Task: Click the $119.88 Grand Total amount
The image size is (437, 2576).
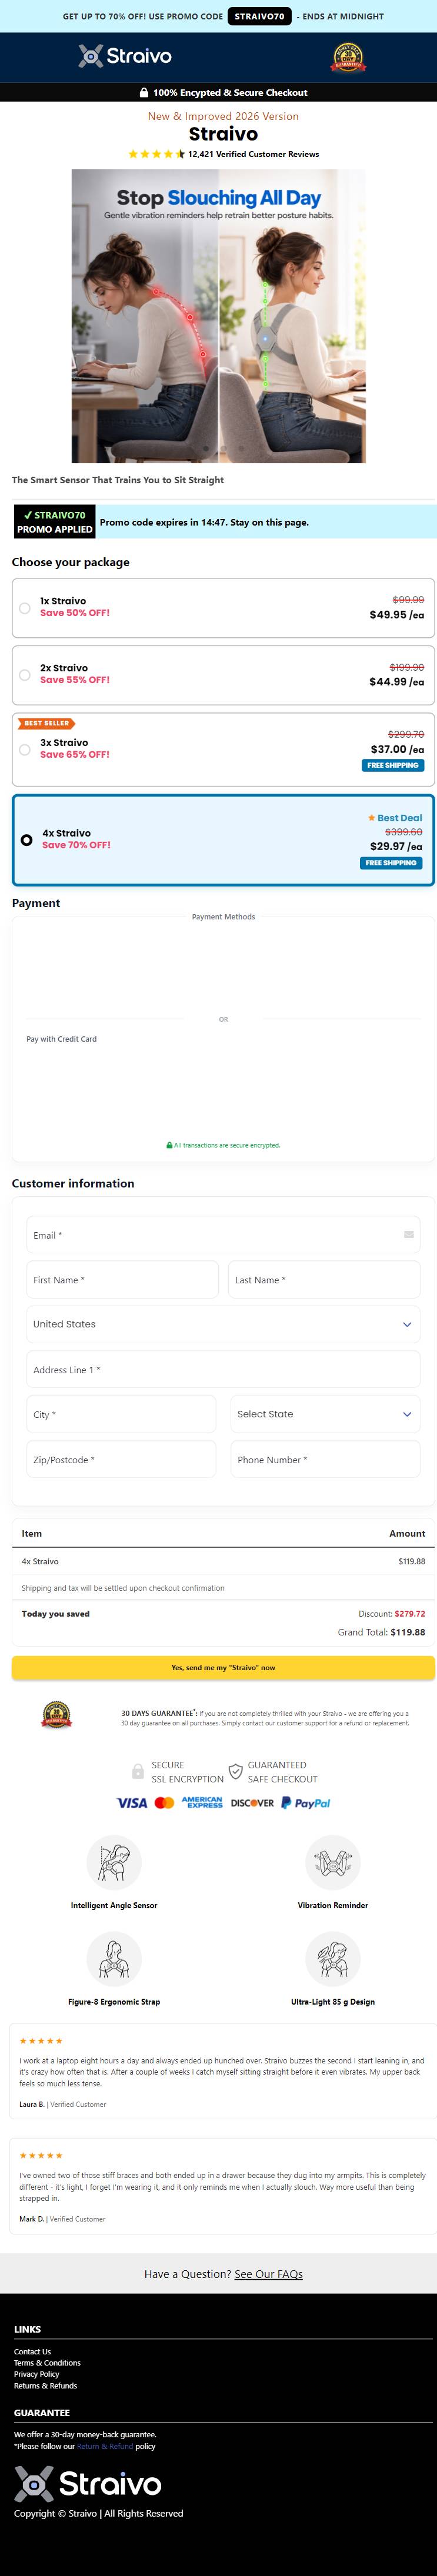Action: [x=407, y=1631]
